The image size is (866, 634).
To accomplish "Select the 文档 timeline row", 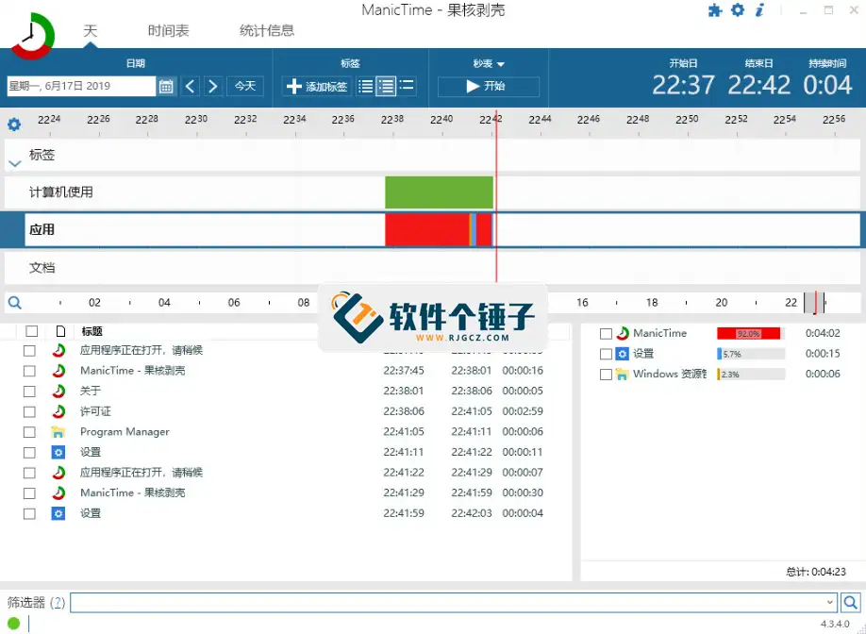I will [433, 268].
